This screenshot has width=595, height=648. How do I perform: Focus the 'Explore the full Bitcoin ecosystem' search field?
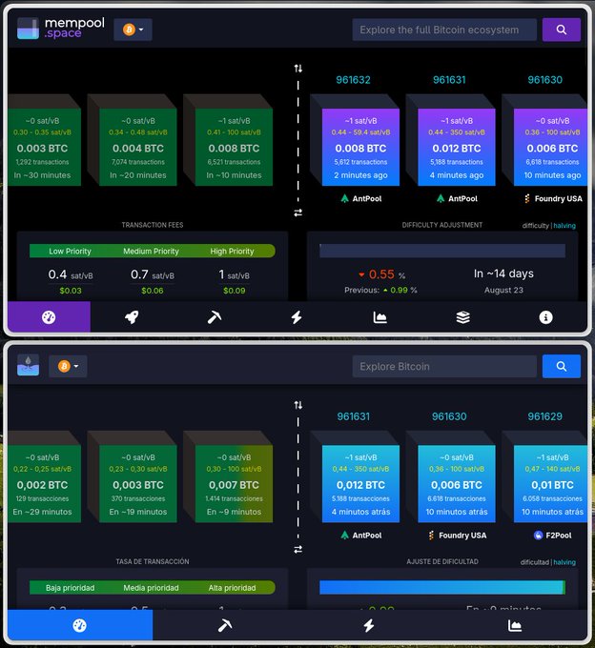coord(444,30)
